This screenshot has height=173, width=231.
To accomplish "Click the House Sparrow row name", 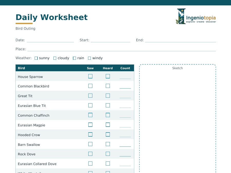I will pyautogui.click(x=30, y=77).
